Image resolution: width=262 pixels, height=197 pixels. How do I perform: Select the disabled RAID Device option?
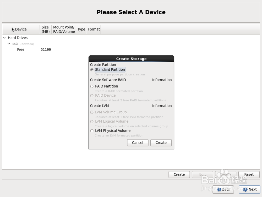point(92,96)
